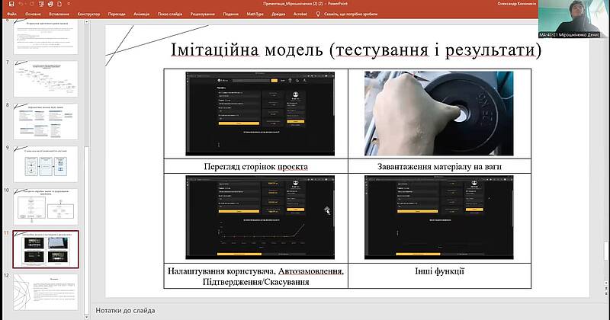This screenshot has width=610, height=320.
Task: Click the thumbnail panel scroll-up arrow
Action: pyautogui.click(x=86, y=22)
